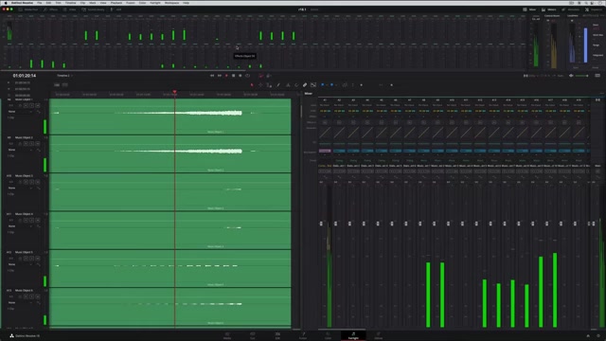
Task: Open the marker color dropdown arrow
Action: point(336,85)
